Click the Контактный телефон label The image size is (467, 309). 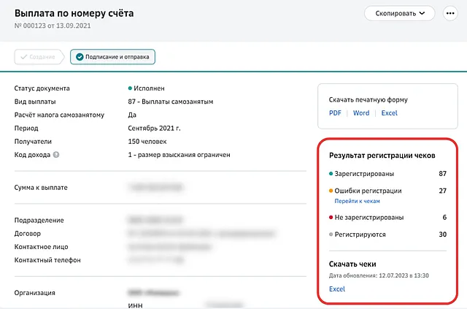point(47,260)
